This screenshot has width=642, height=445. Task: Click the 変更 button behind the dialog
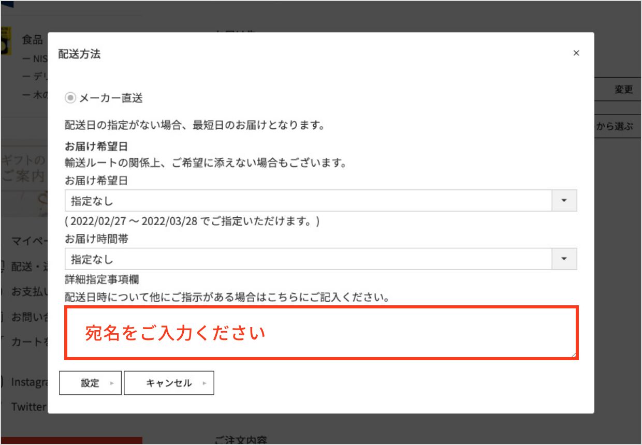pyautogui.click(x=623, y=90)
